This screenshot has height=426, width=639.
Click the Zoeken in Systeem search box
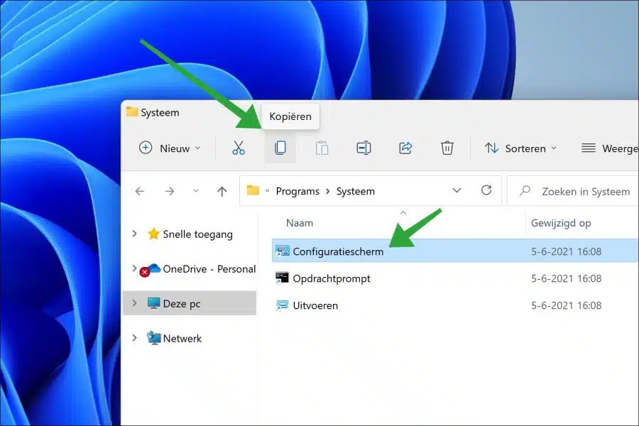[x=573, y=191]
